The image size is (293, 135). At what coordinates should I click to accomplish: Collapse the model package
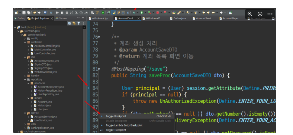click(x=28, y=98)
